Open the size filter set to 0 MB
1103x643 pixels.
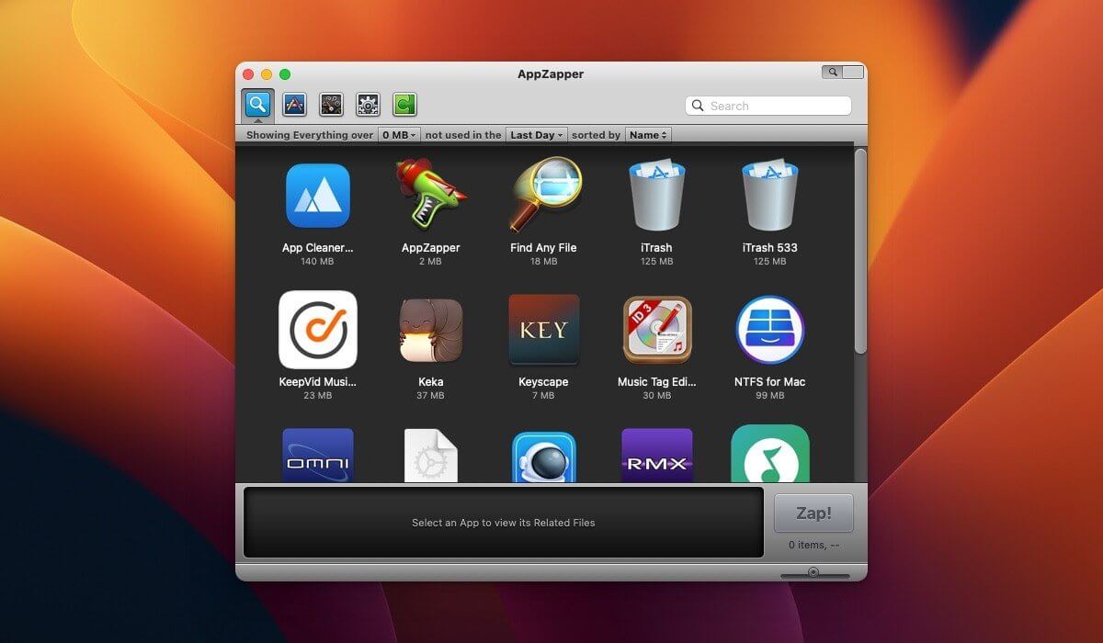398,134
